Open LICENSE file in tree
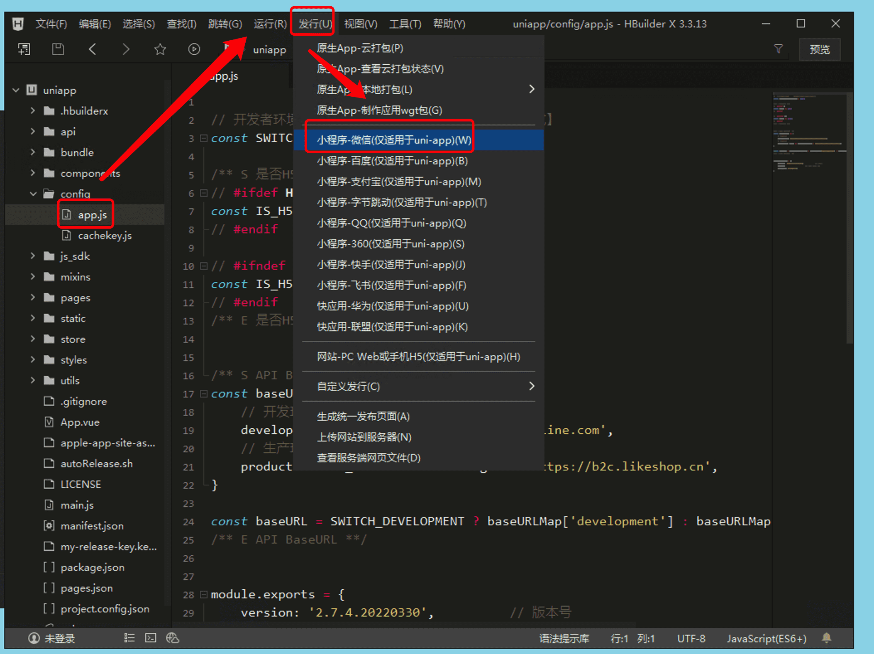This screenshot has height=654, width=874. [x=81, y=484]
